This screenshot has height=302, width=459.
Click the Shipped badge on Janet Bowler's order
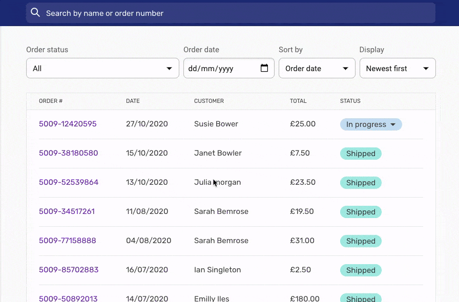[361, 153]
